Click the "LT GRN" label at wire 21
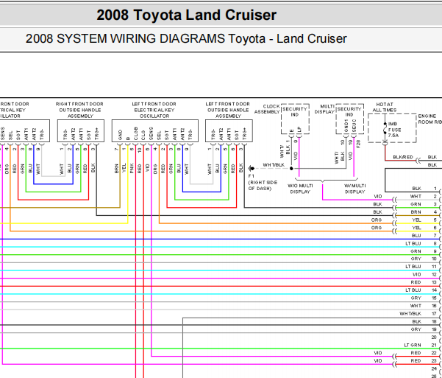Viewport: 442px width, 378px height. (413, 345)
